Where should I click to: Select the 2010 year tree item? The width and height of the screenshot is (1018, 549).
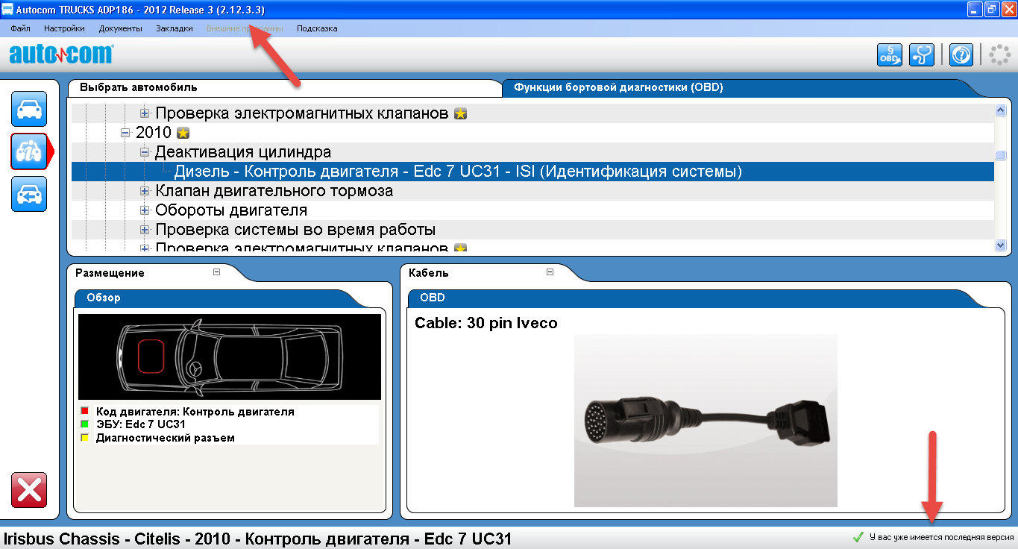(154, 133)
